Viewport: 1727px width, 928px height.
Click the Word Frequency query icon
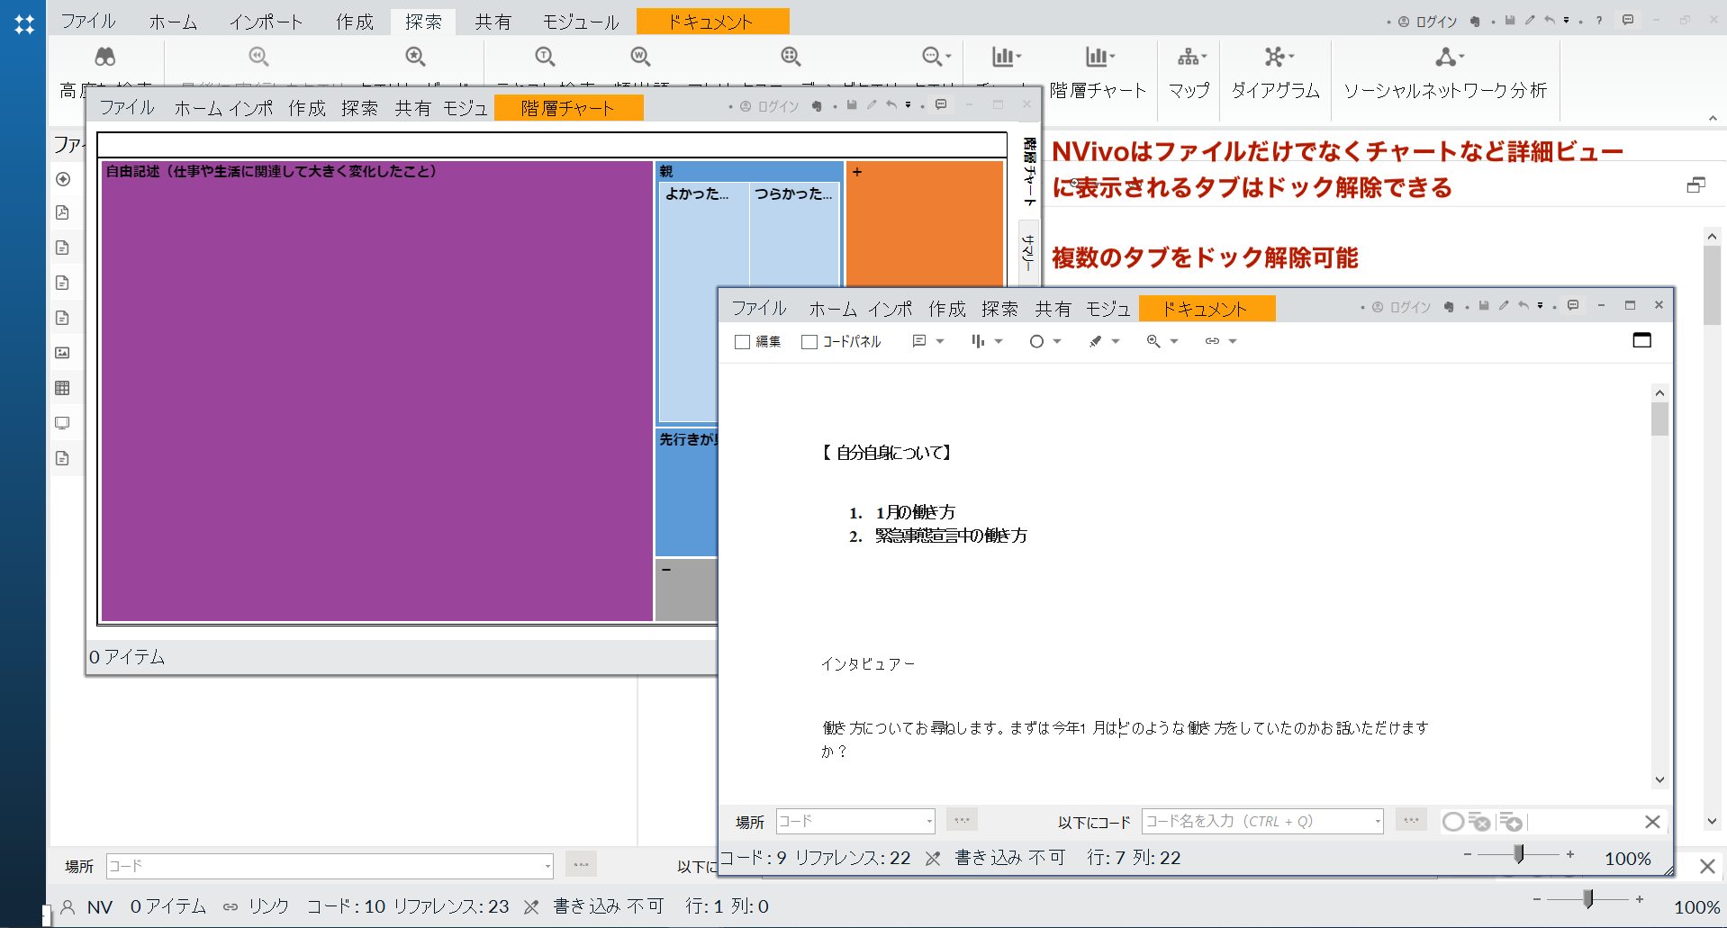tap(640, 57)
